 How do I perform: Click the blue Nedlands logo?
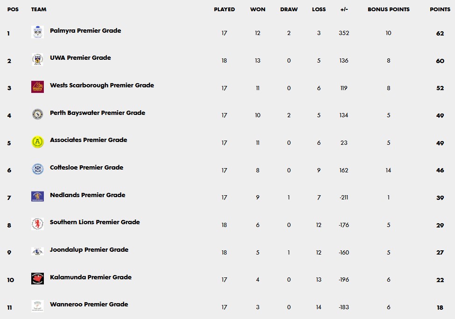[37, 196]
